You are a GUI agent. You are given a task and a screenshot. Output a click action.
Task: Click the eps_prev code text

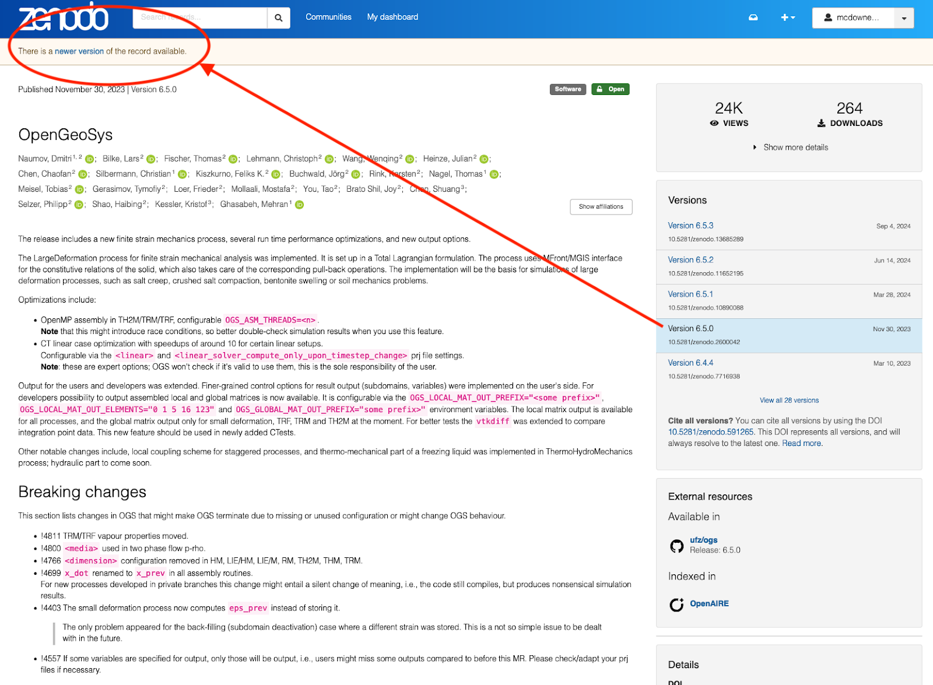coord(248,608)
